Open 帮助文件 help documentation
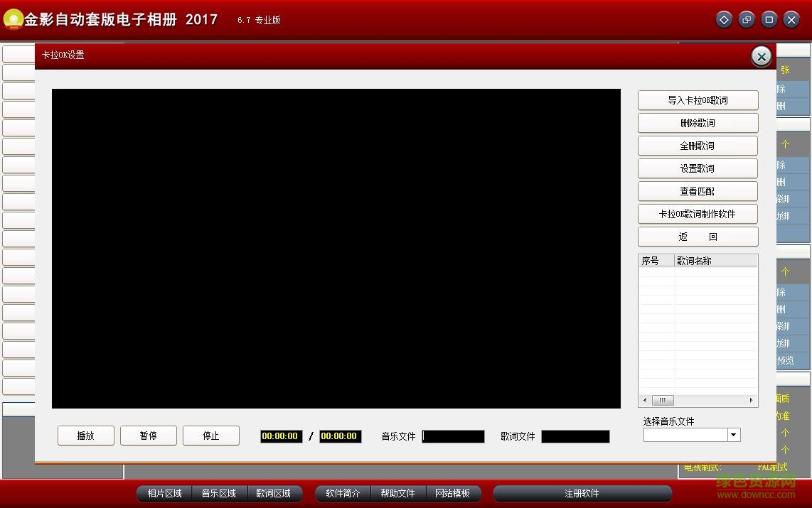The height and width of the screenshot is (508, 812). [x=397, y=493]
